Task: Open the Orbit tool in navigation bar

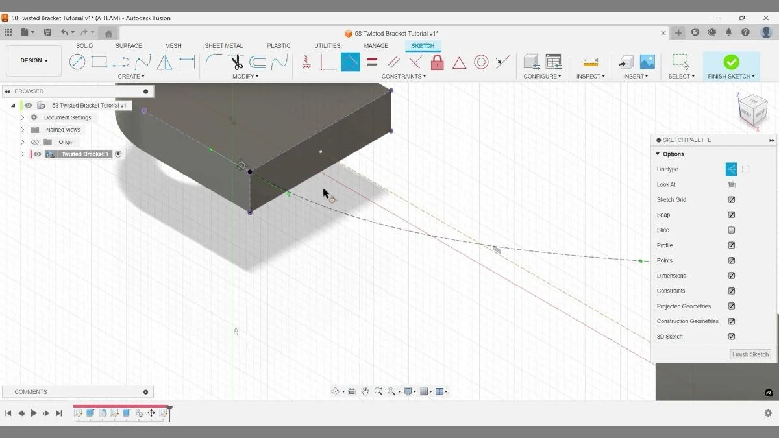Action: [336, 391]
